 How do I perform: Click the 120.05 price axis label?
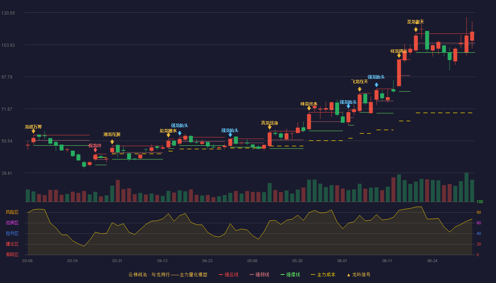pyautogui.click(x=8, y=13)
